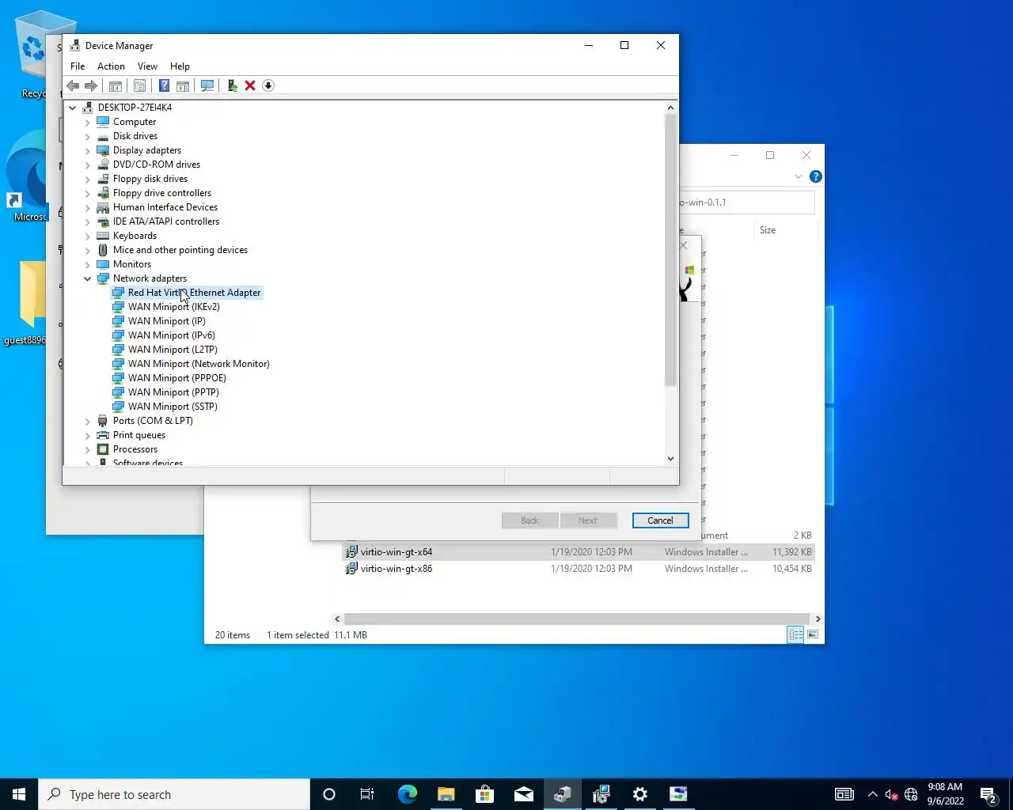The height and width of the screenshot is (810, 1013).
Task: Select WAN Miniport (SSTP)
Action: pyautogui.click(x=173, y=407)
